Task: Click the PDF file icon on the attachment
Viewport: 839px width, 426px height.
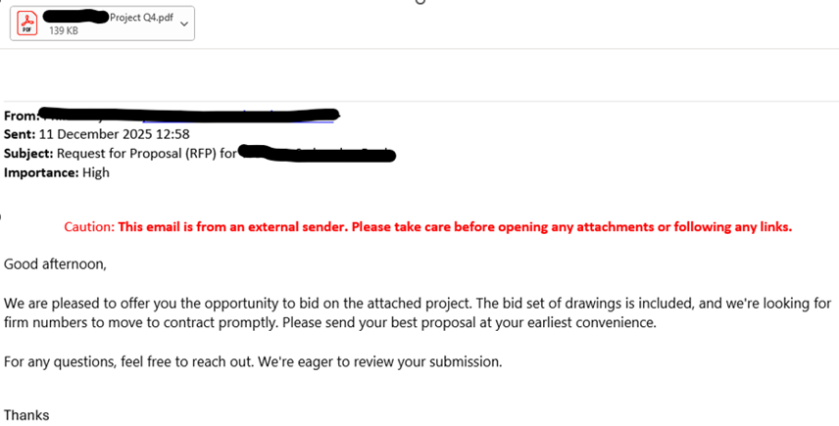Action: pos(29,23)
